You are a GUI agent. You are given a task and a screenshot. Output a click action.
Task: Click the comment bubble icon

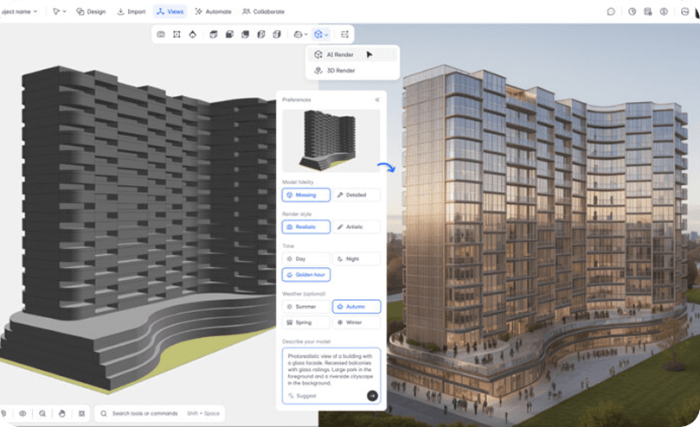click(x=611, y=12)
